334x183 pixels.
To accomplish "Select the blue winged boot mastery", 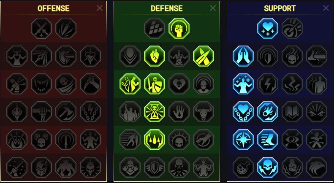I will (x=268, y=140).
